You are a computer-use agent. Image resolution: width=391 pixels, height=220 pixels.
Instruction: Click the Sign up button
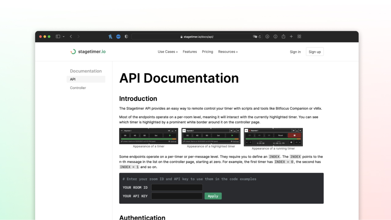[x=315, y=52]
